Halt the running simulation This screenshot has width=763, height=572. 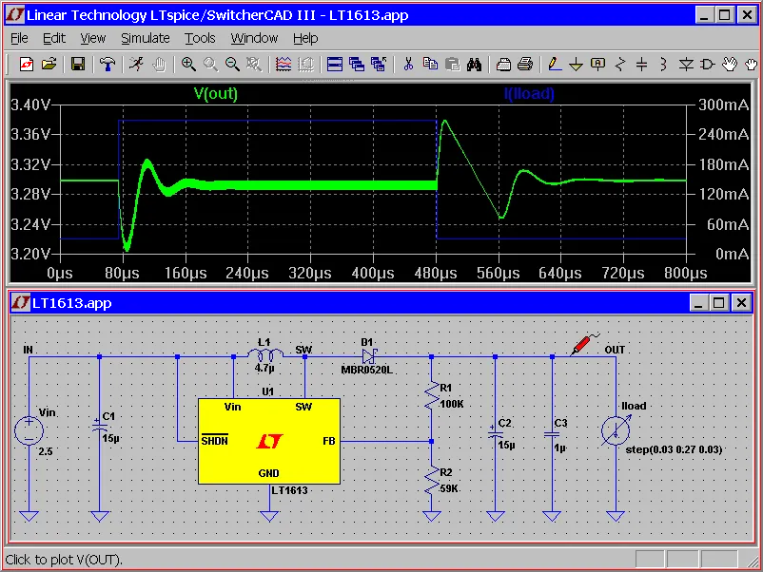click(x=159, y=64)
